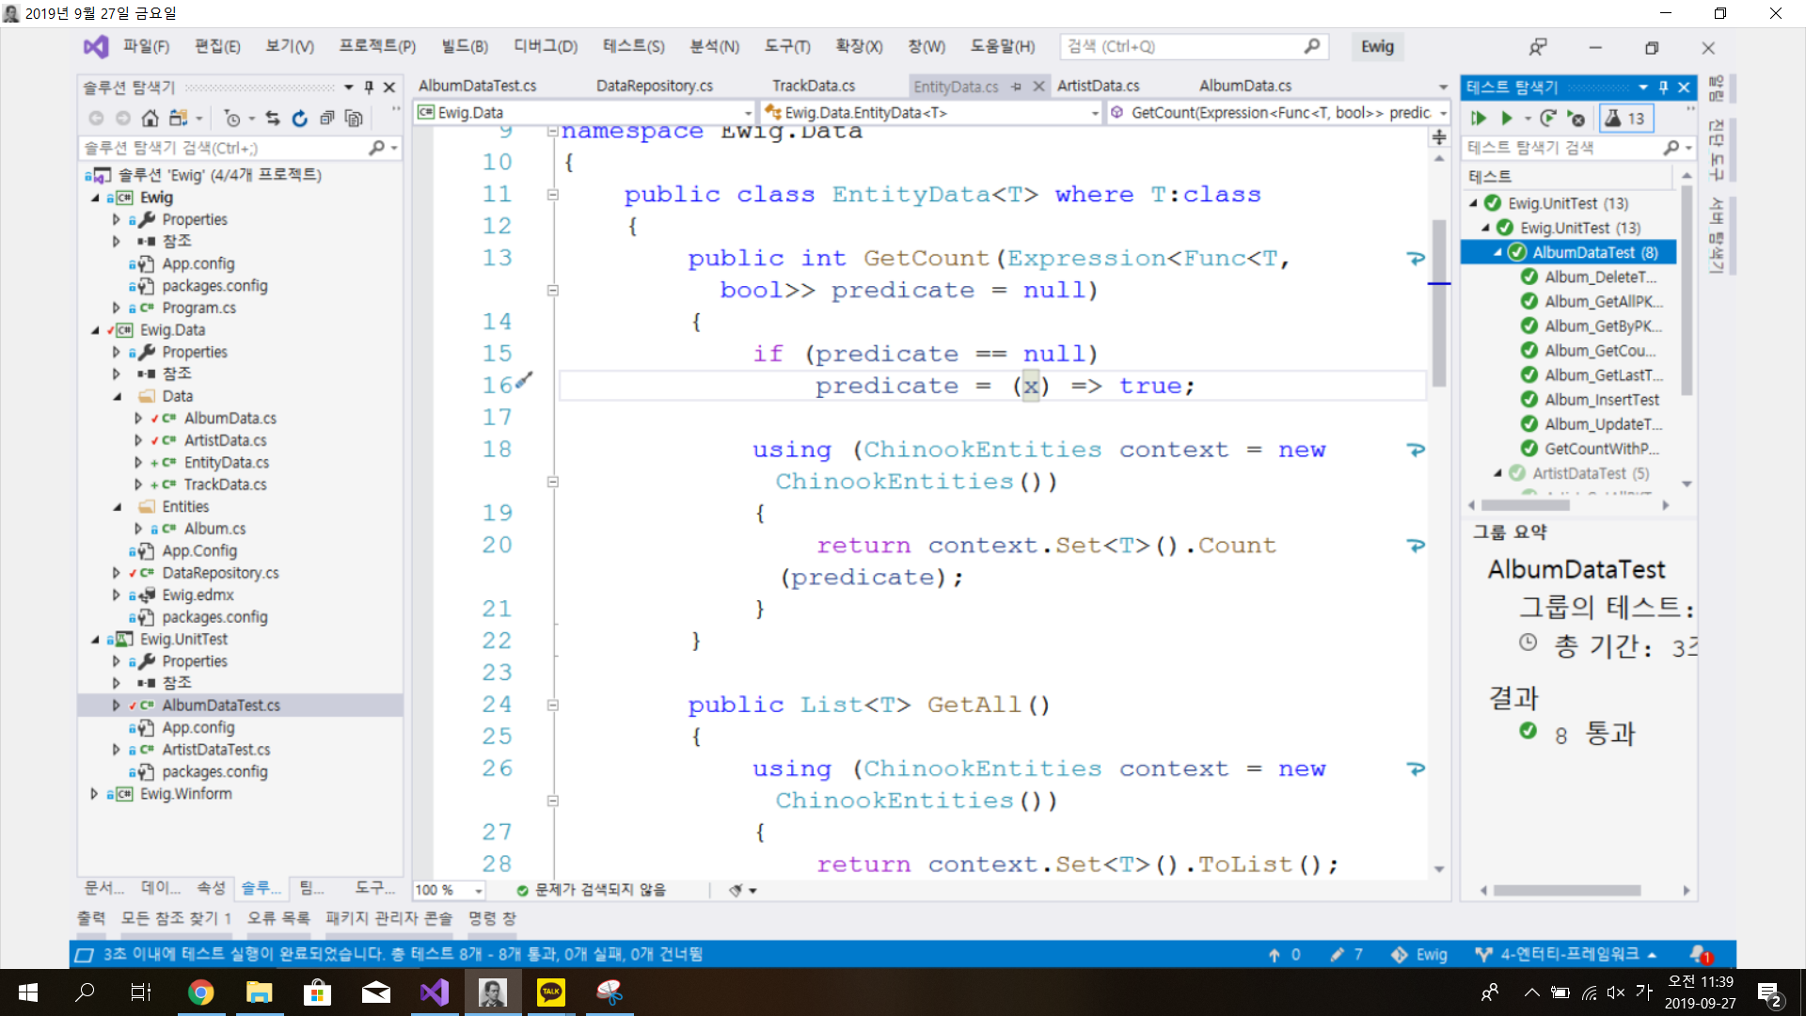
Task: Collapse the AlbumDataTest (8) test group
Action: [x=1497, y=253]
